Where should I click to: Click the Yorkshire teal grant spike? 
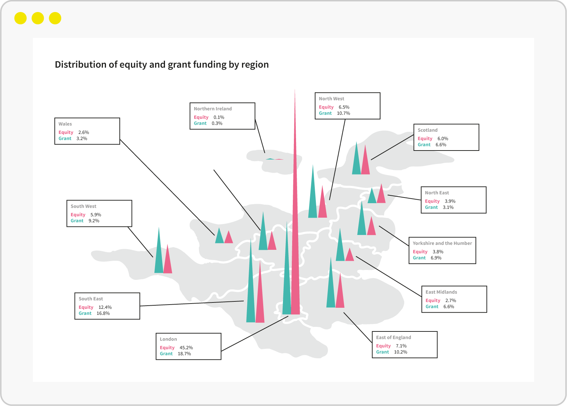point(361,223)
